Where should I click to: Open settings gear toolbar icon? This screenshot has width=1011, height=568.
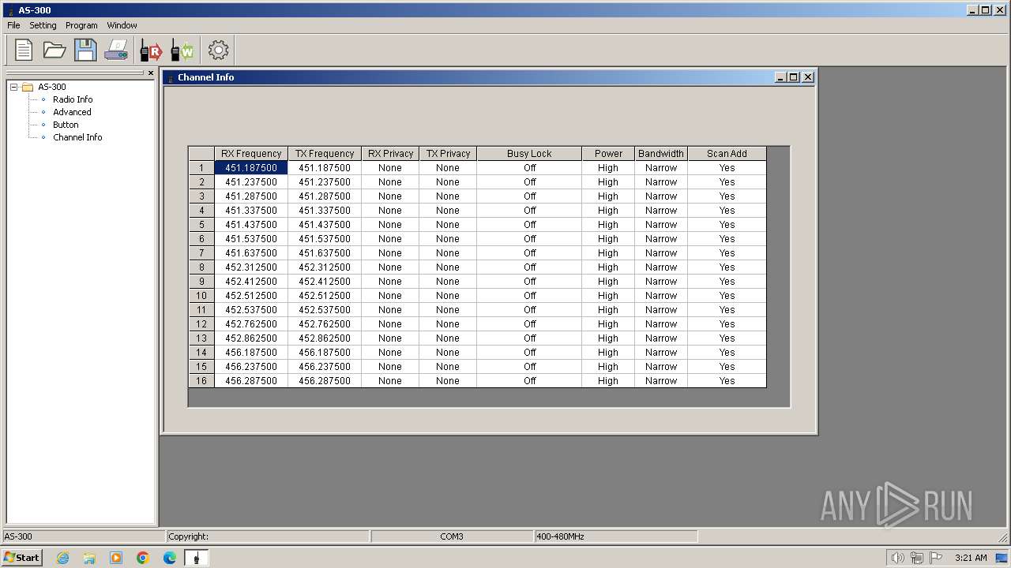(x=218, y=50)
